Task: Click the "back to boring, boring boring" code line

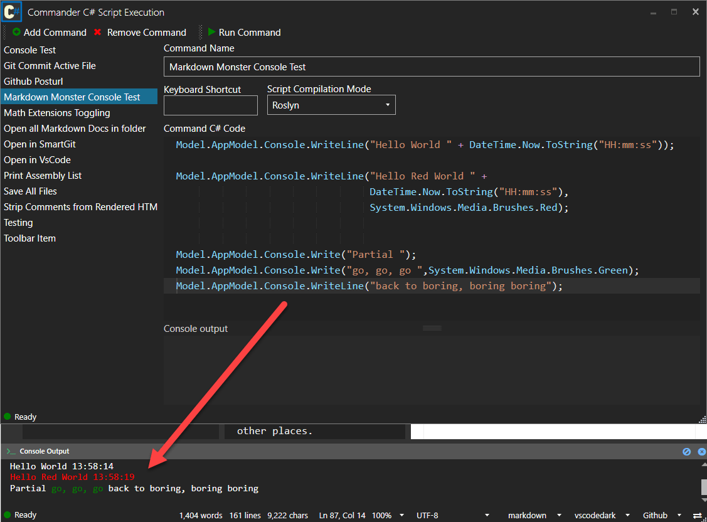Action: pyautogui.click(x=369, y=286)
